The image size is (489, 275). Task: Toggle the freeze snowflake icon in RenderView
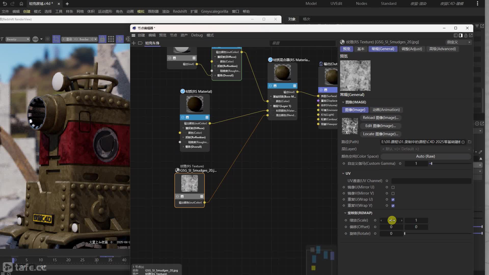click(x=119, y=39)
